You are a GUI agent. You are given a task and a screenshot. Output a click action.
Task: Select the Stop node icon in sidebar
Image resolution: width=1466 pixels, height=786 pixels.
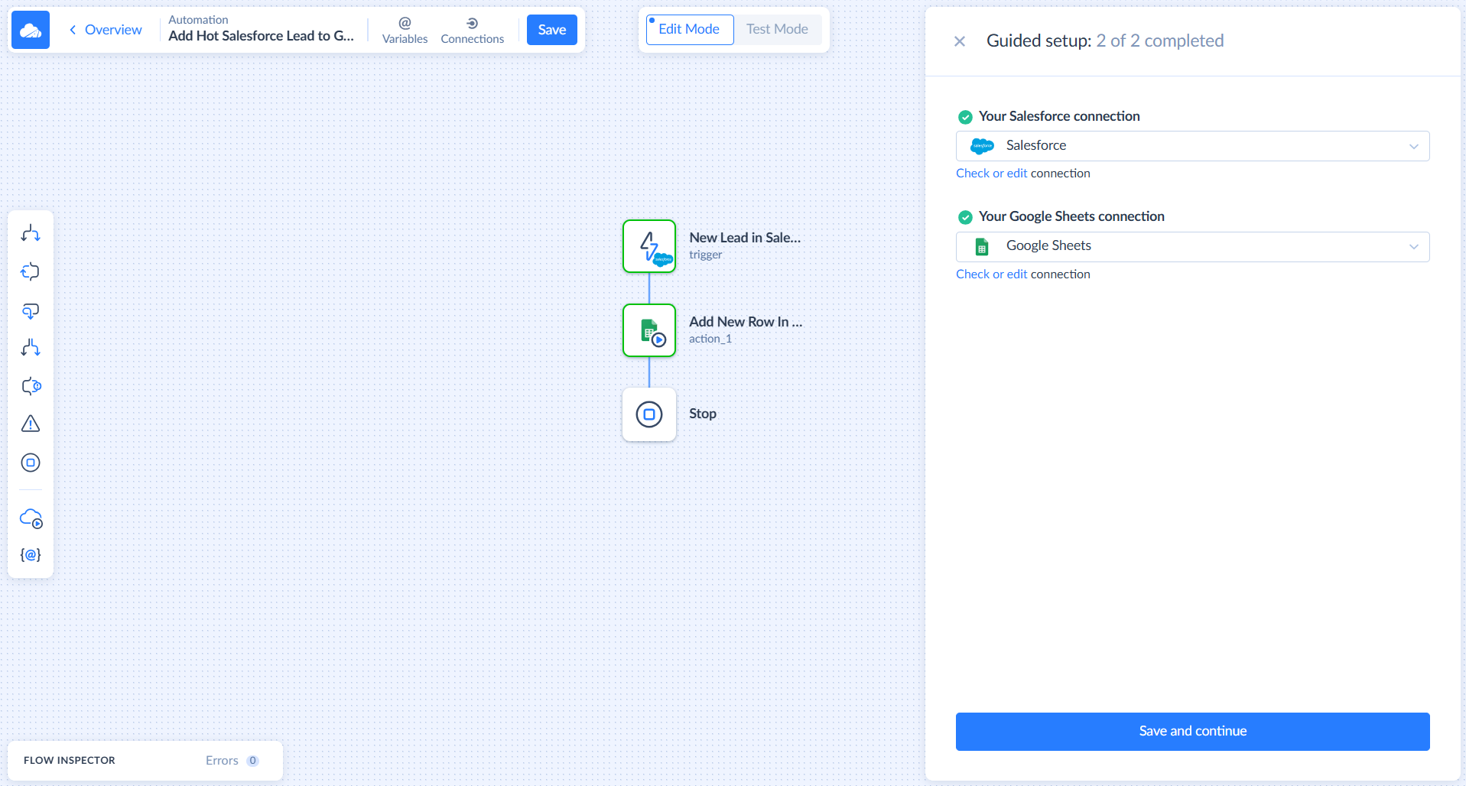click(x=31, y=462)
